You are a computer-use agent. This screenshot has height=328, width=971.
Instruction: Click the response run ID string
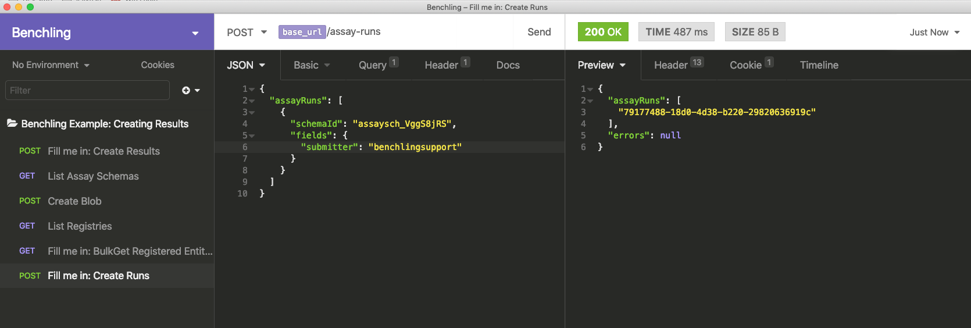[717, 112]
